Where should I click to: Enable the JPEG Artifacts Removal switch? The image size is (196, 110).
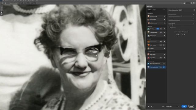[x=164, y=64]
